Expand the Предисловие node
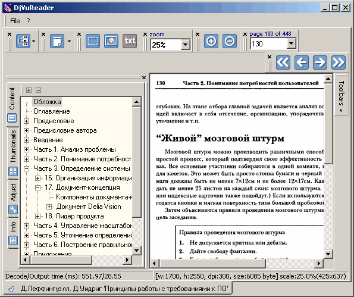This screenshot has width=354, height=297. [x=26, y=121]
